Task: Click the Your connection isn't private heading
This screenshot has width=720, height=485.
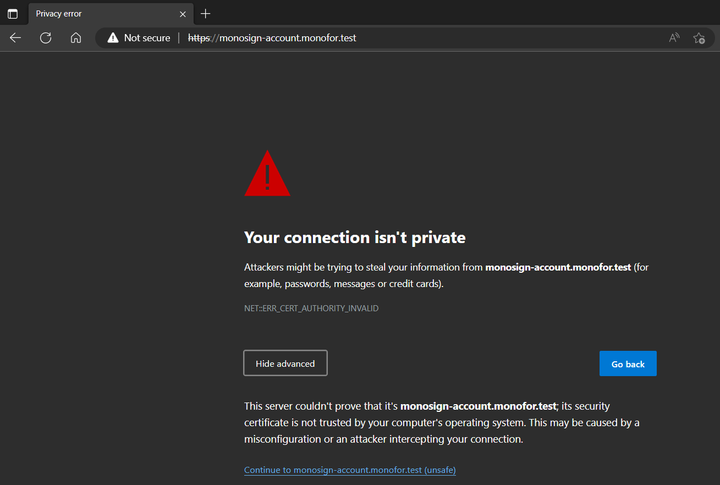Action: 355,238
